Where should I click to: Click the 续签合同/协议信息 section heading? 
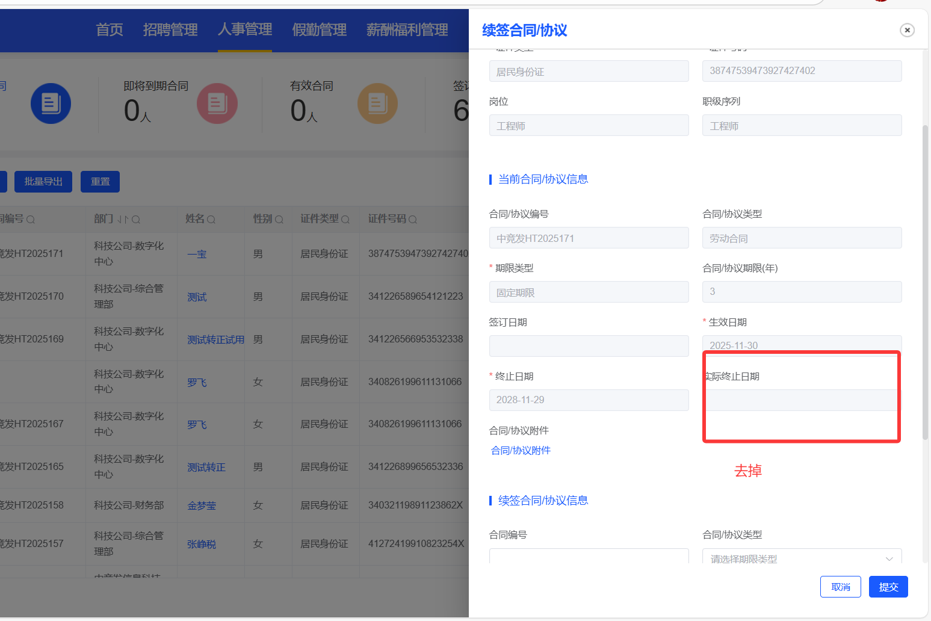543,501
